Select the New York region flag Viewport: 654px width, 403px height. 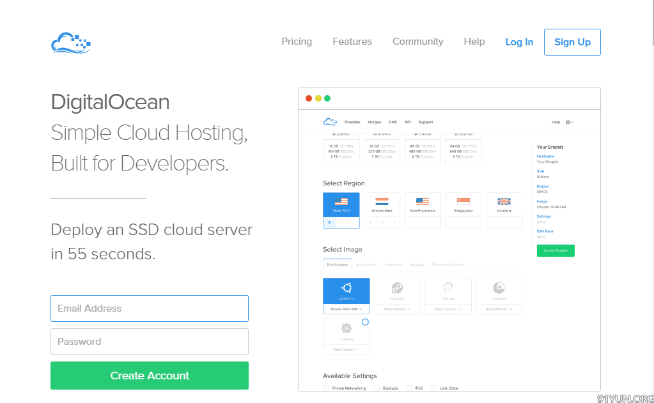click(x=341, y=202)
